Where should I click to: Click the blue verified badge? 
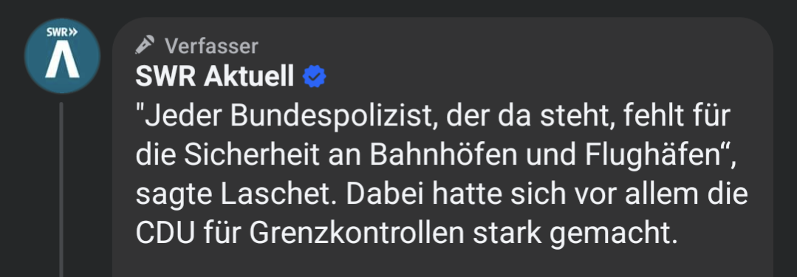click(314, 77)
